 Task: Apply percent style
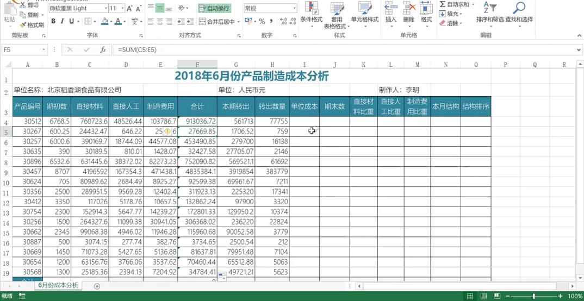pos(262,21)
